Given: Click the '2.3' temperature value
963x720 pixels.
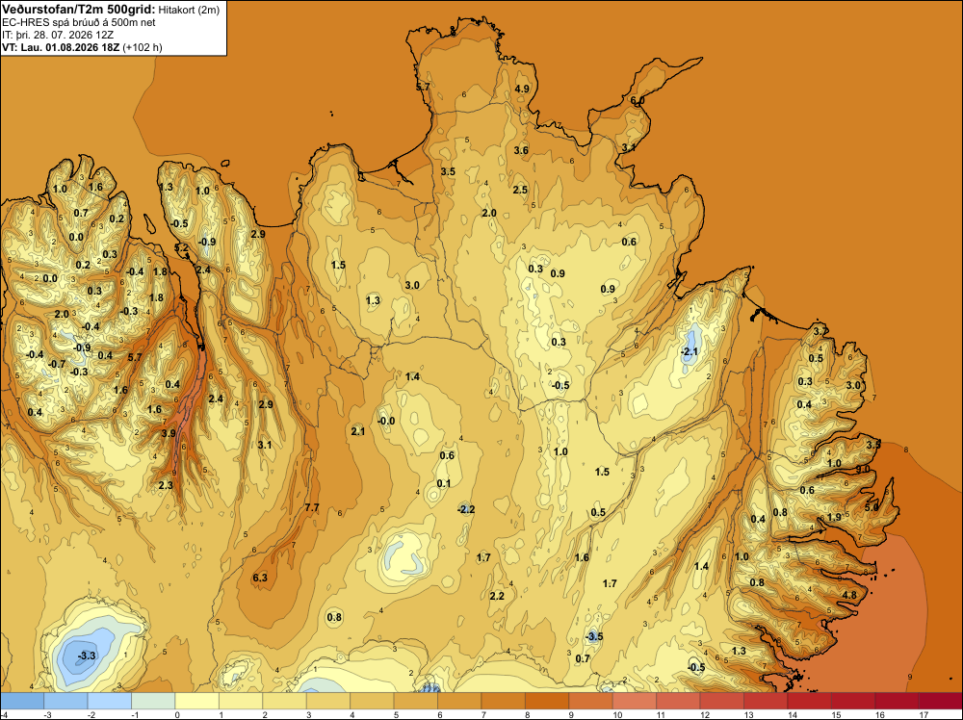Looking at the screenshot, I should [166, 485].
